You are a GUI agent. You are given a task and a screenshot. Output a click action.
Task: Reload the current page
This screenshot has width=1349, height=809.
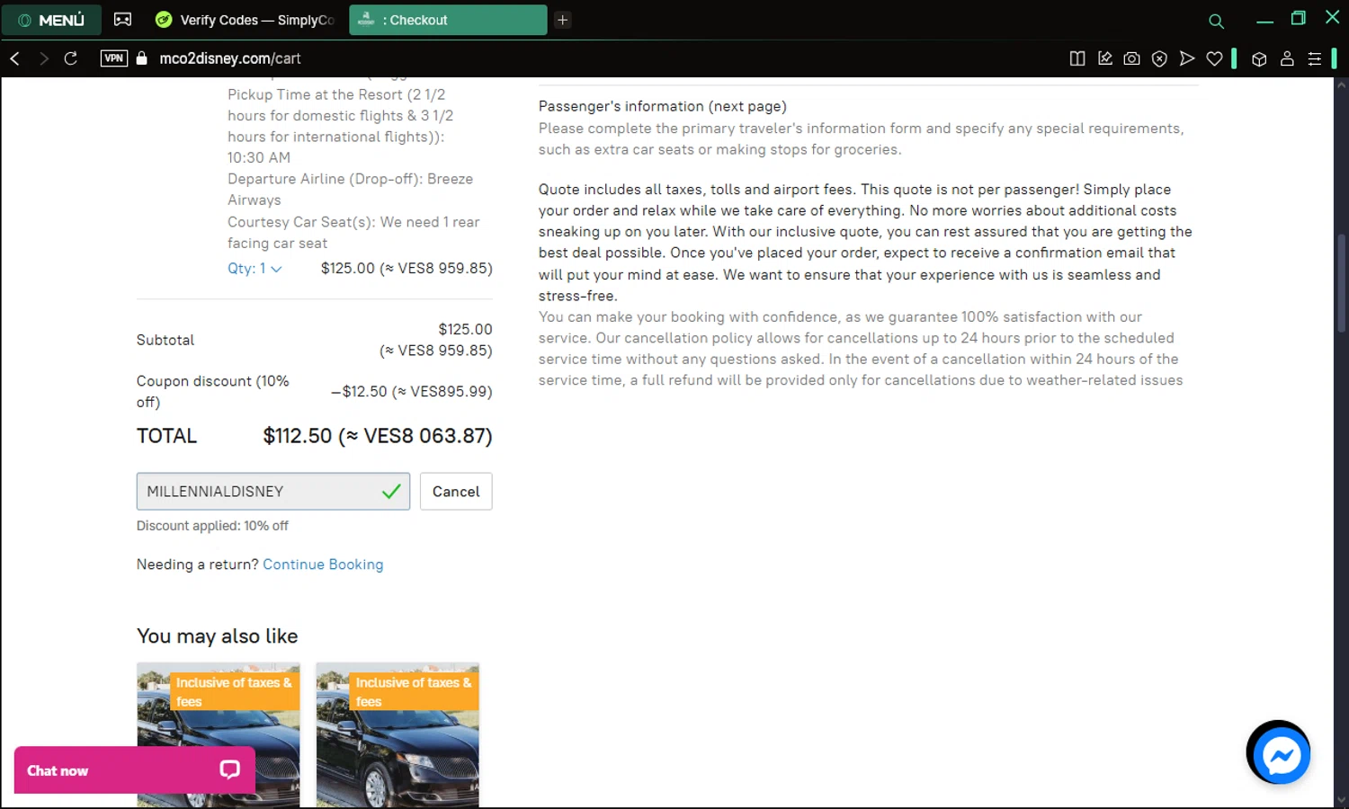tap(71, 58)
